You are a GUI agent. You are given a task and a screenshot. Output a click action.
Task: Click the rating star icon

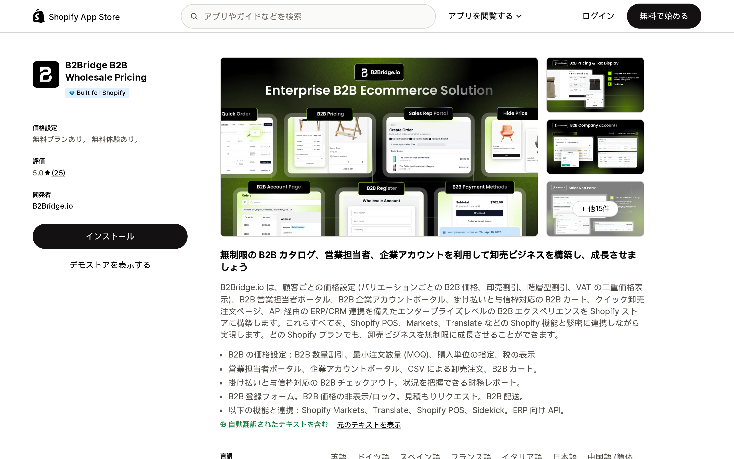(x=47, y=173)
